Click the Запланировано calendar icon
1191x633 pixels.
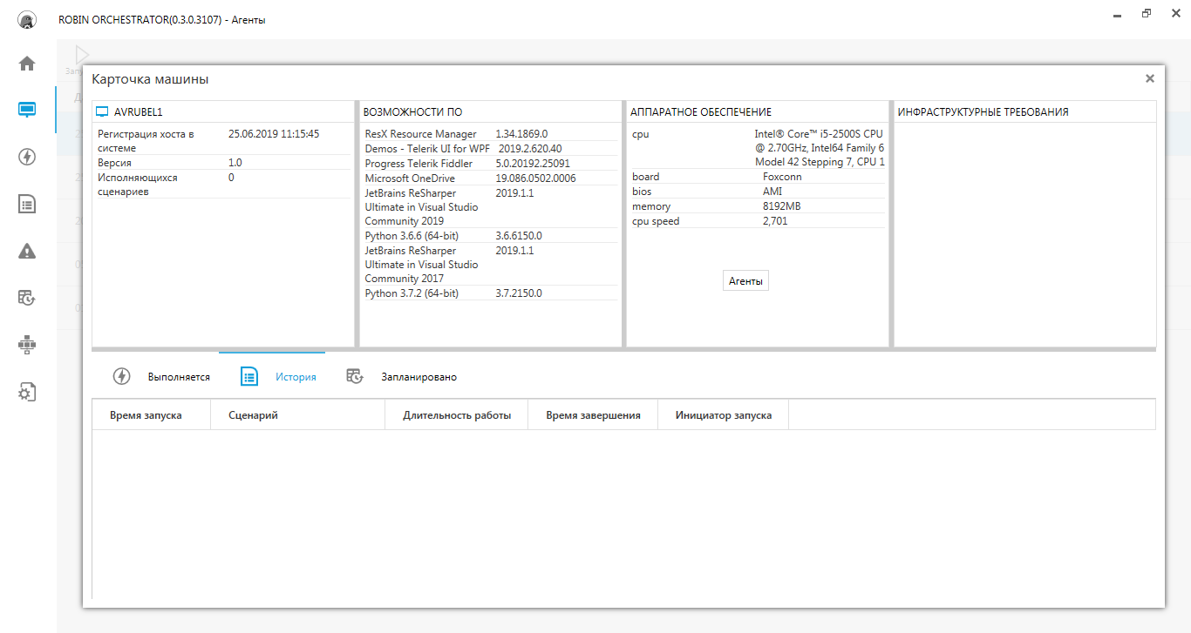tap(354, 376)
